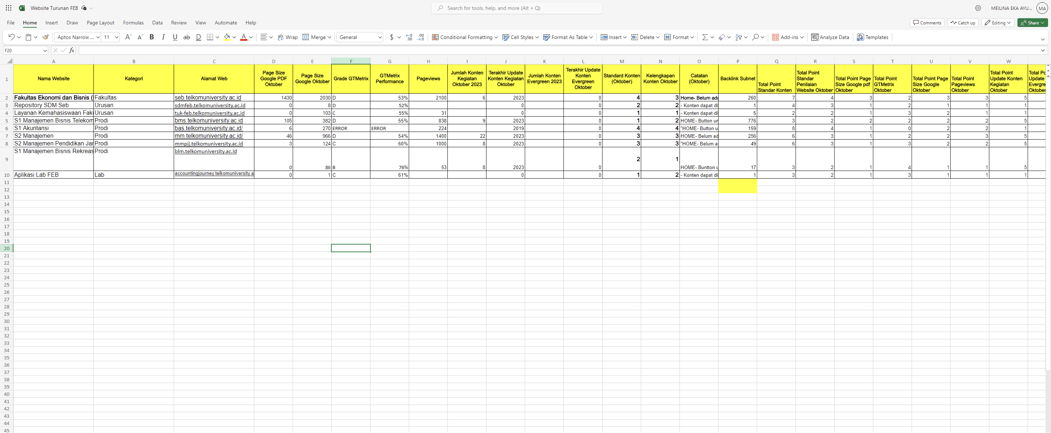This screenshot has height=433, width=1051.
Task: Select all cells via corner triangle
Action: click(9, 61)
